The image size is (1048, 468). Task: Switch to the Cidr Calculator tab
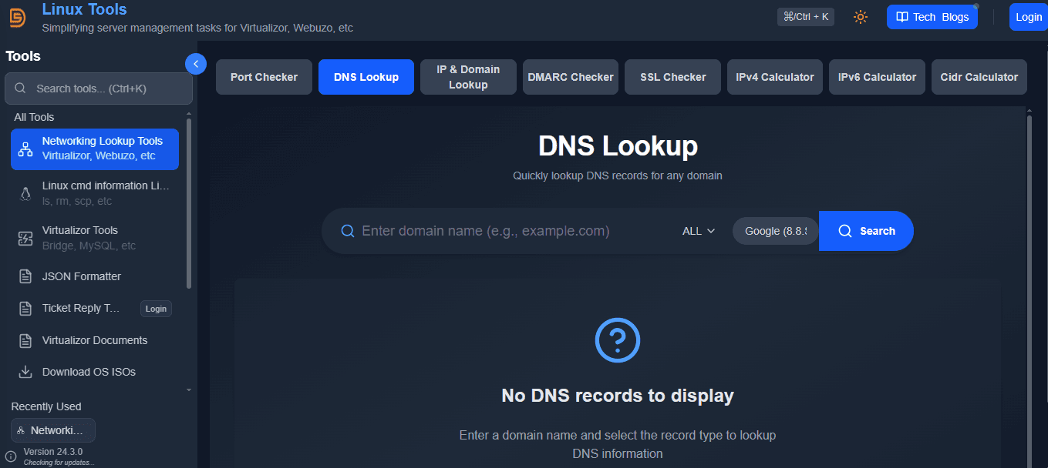pyautogui.click(x=979, y=77)
